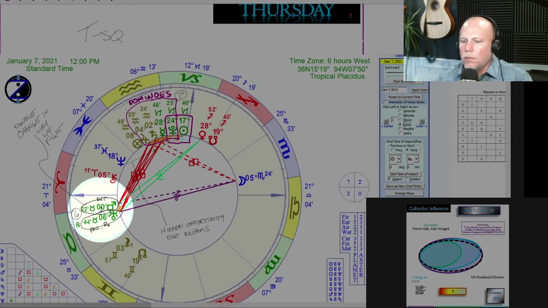Screen dimensions: 548x308
Task: Click the red square aspect marker near the Moon line
Action: click(x=194, y=162)
